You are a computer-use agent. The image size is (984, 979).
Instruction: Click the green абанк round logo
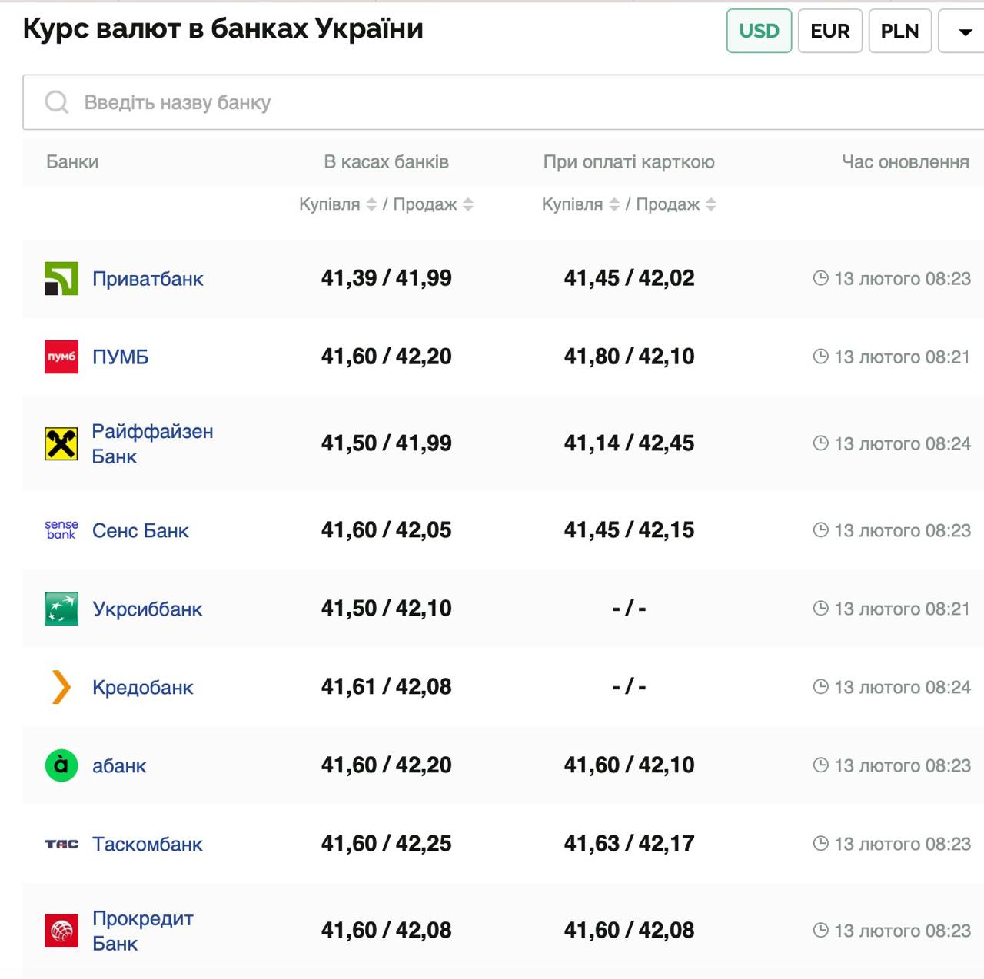point(61,765)
